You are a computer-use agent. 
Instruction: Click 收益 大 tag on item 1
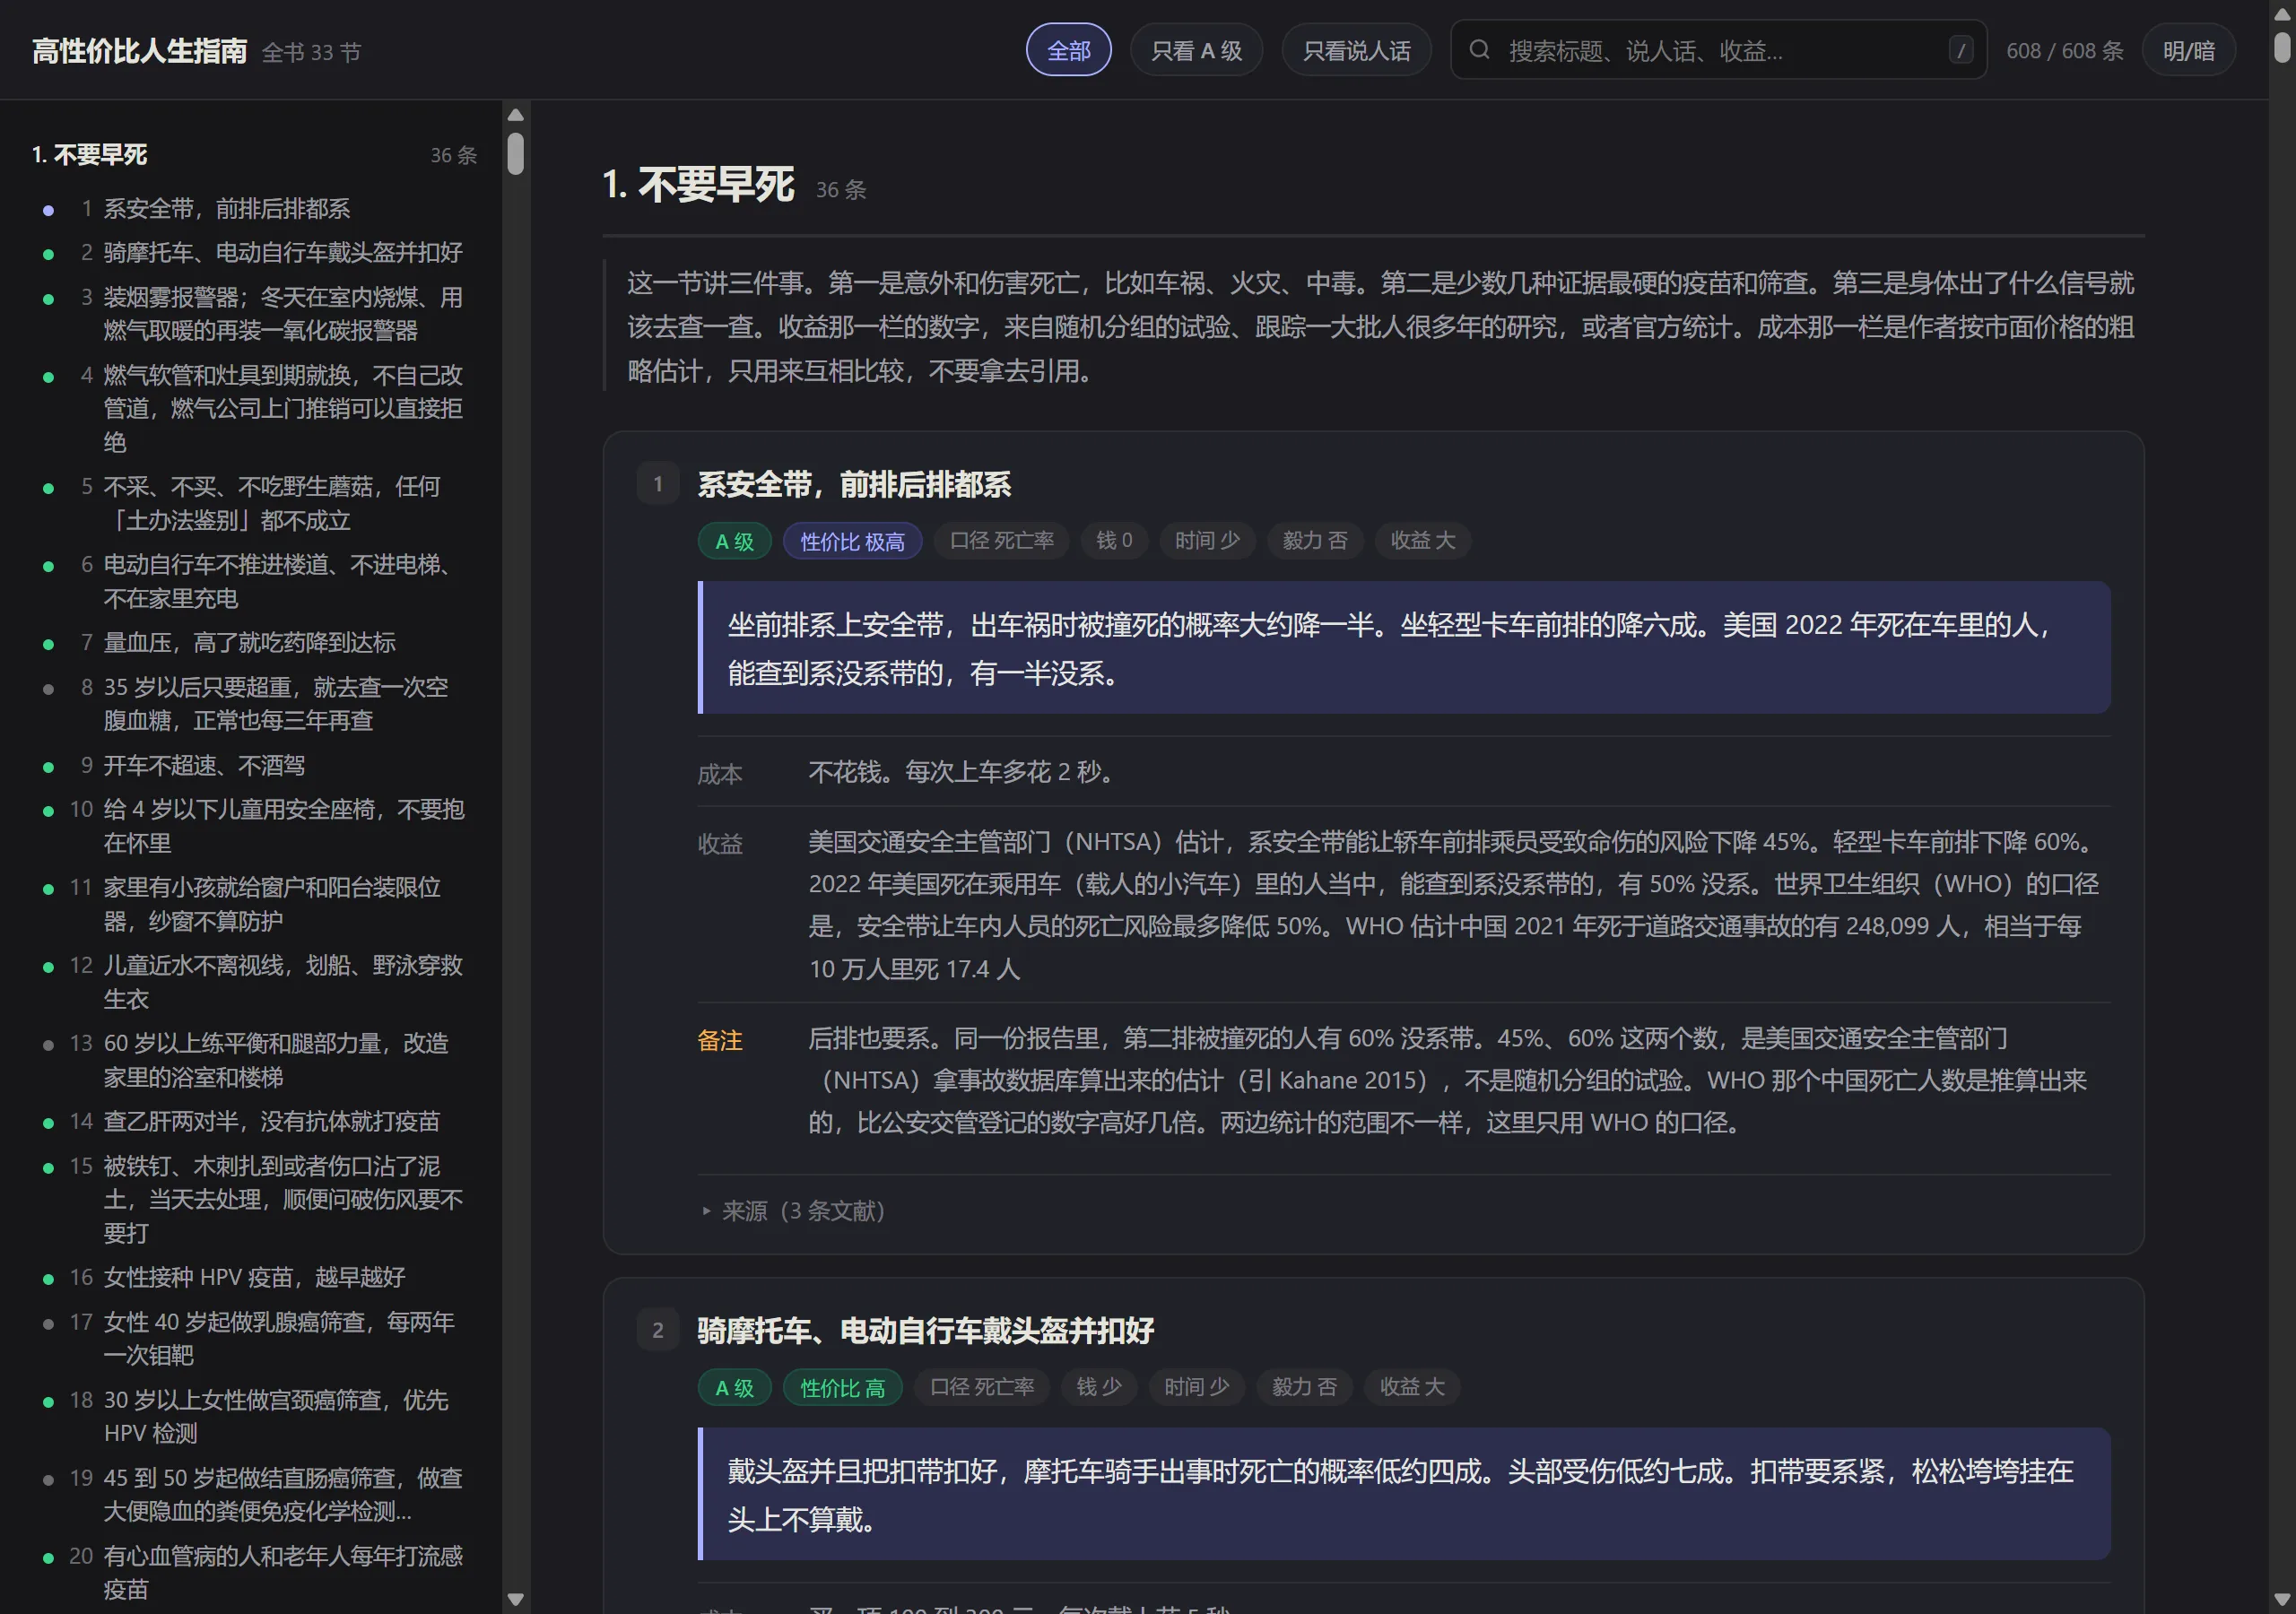[x=1423, y=541]
